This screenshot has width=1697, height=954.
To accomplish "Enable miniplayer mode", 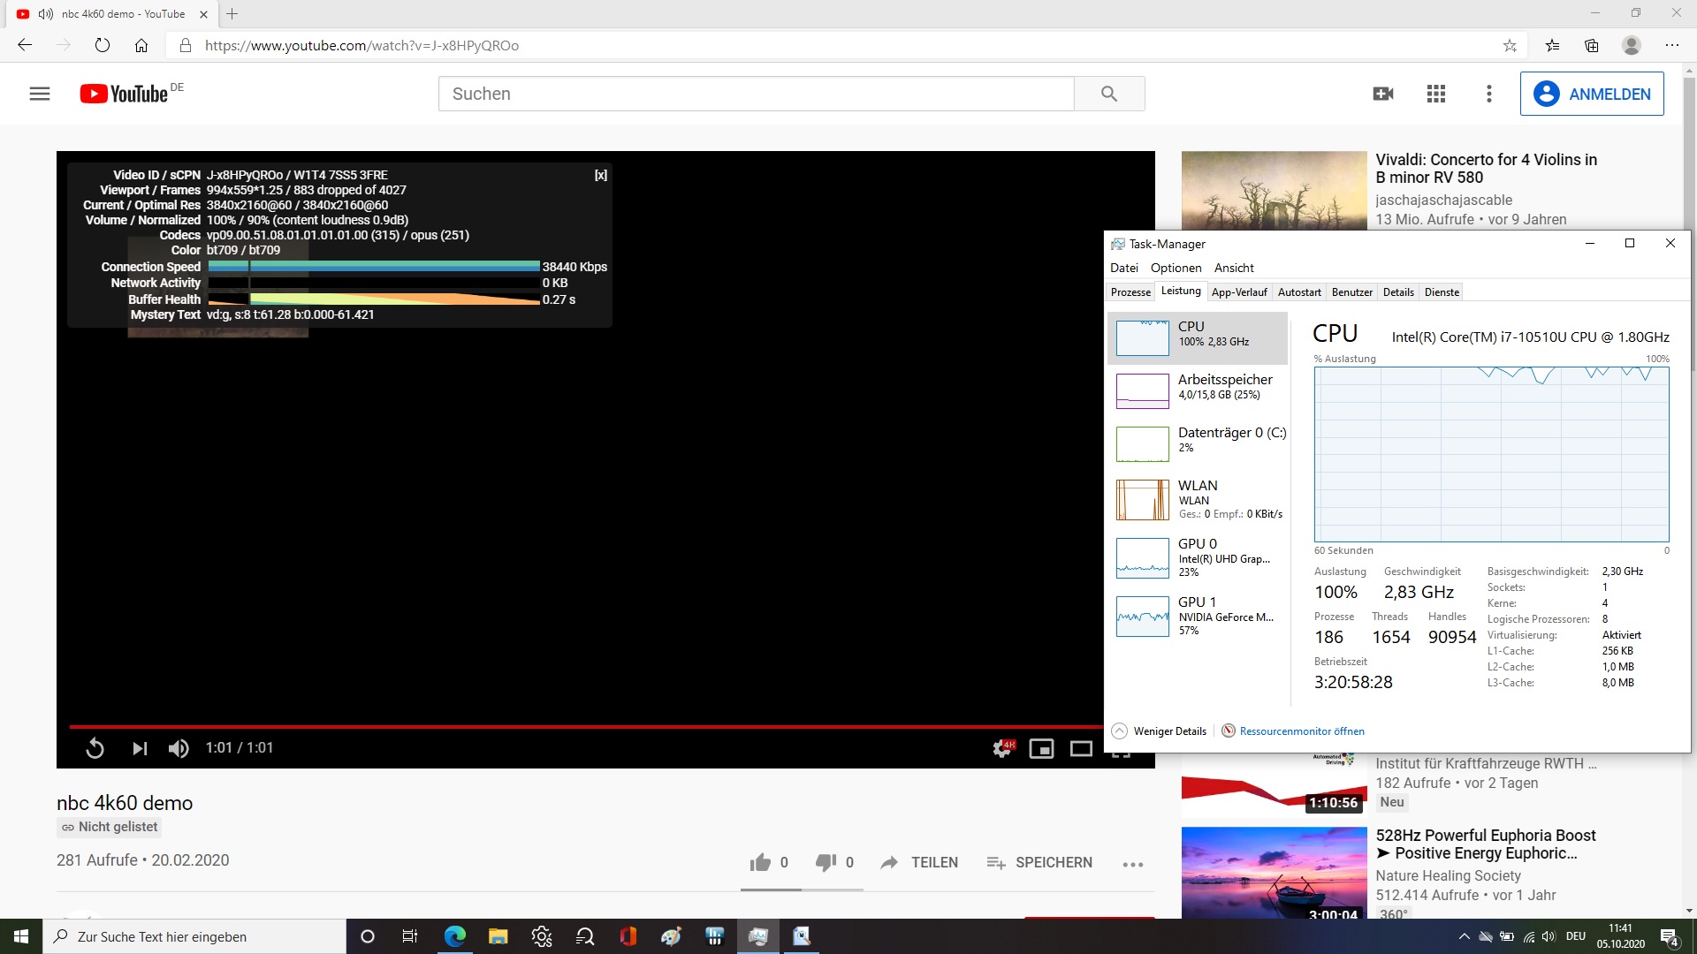I will 1041,749.
